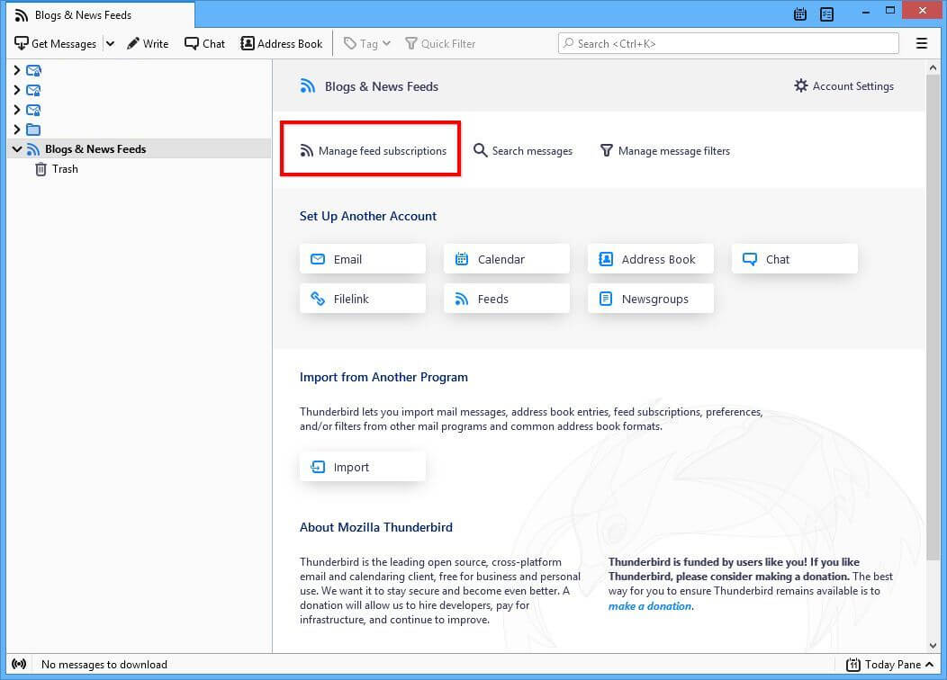This screenshot has width=947, height=680.
Task: Open the Tasks tab icon in title bar
Action: [826, 13]
